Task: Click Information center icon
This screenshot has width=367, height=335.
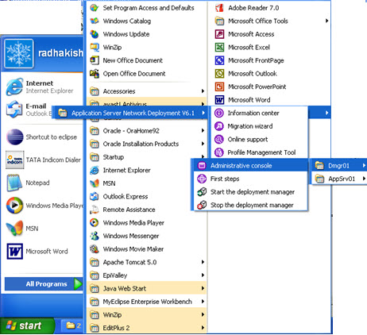Action: point(219,114)
